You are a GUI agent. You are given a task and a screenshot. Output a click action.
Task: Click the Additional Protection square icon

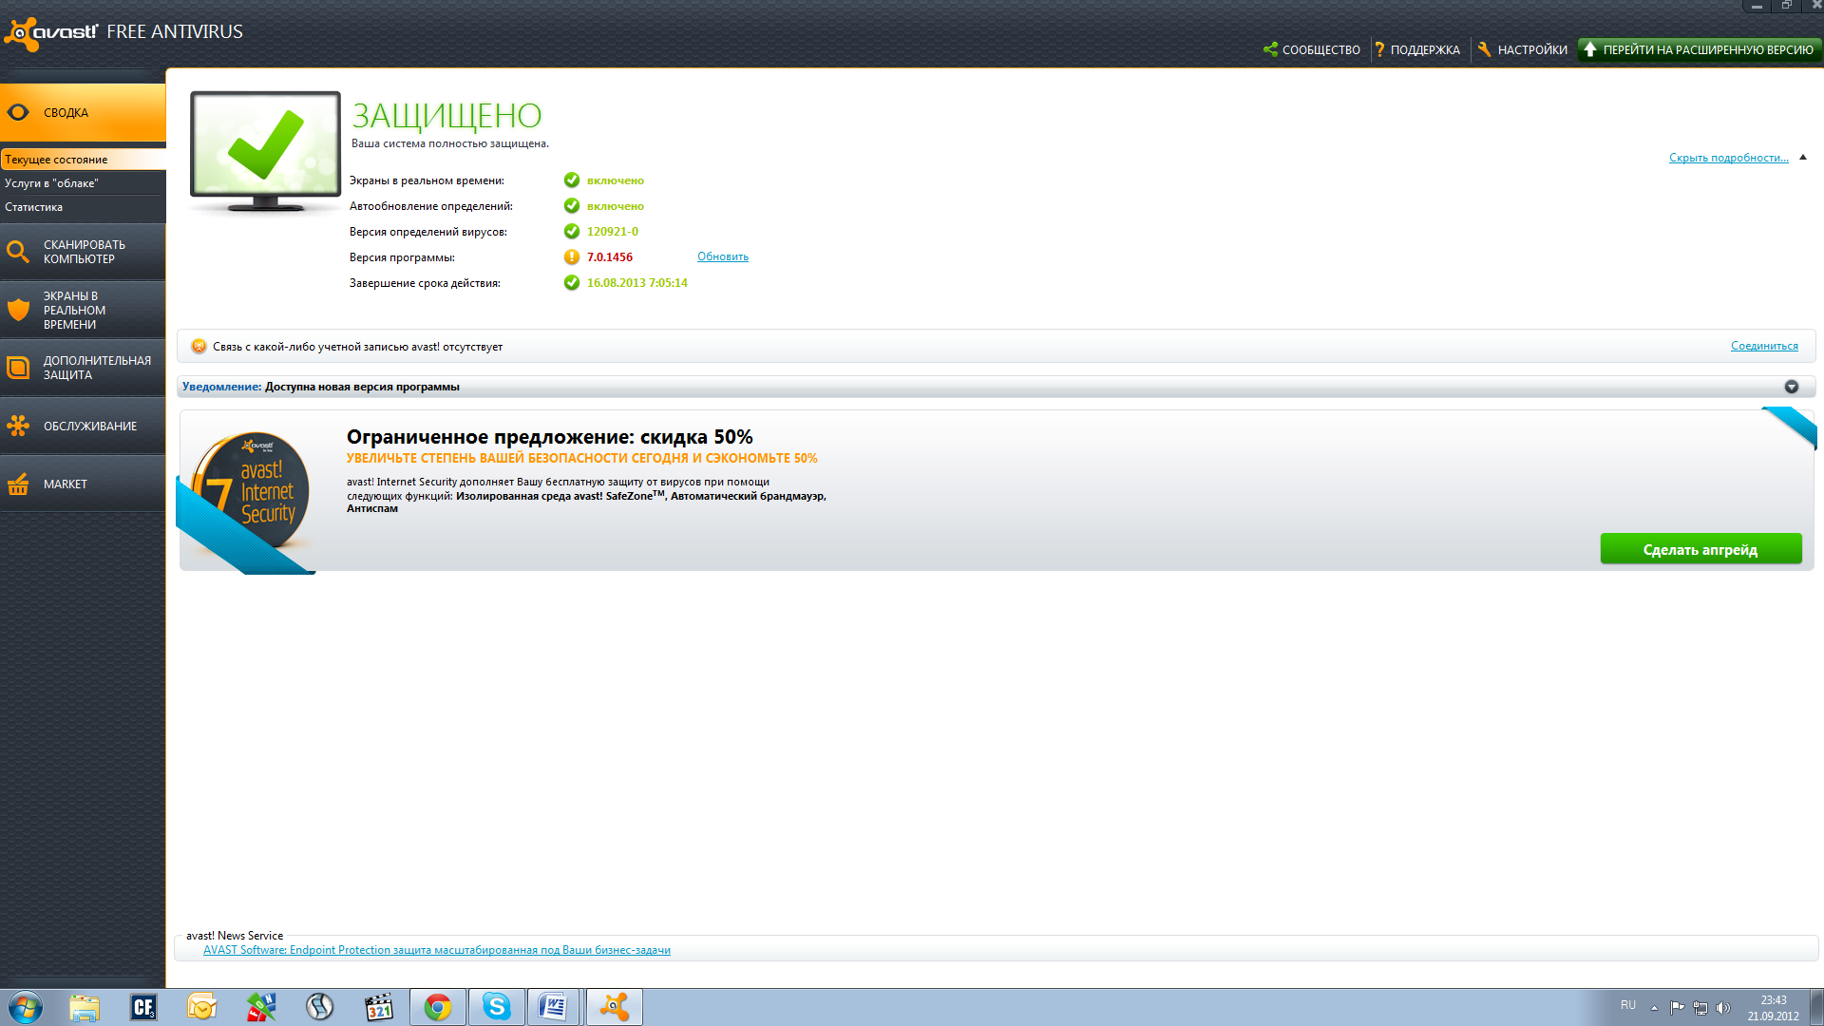tap(18, 368)
